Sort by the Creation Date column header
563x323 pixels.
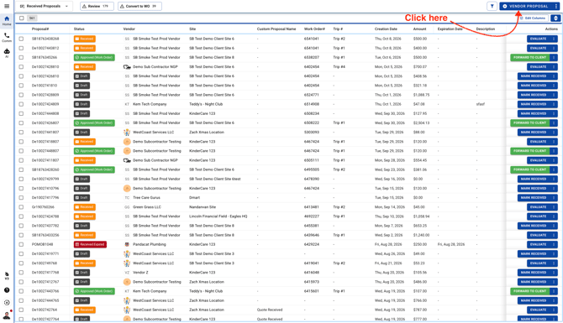point(386,29)
